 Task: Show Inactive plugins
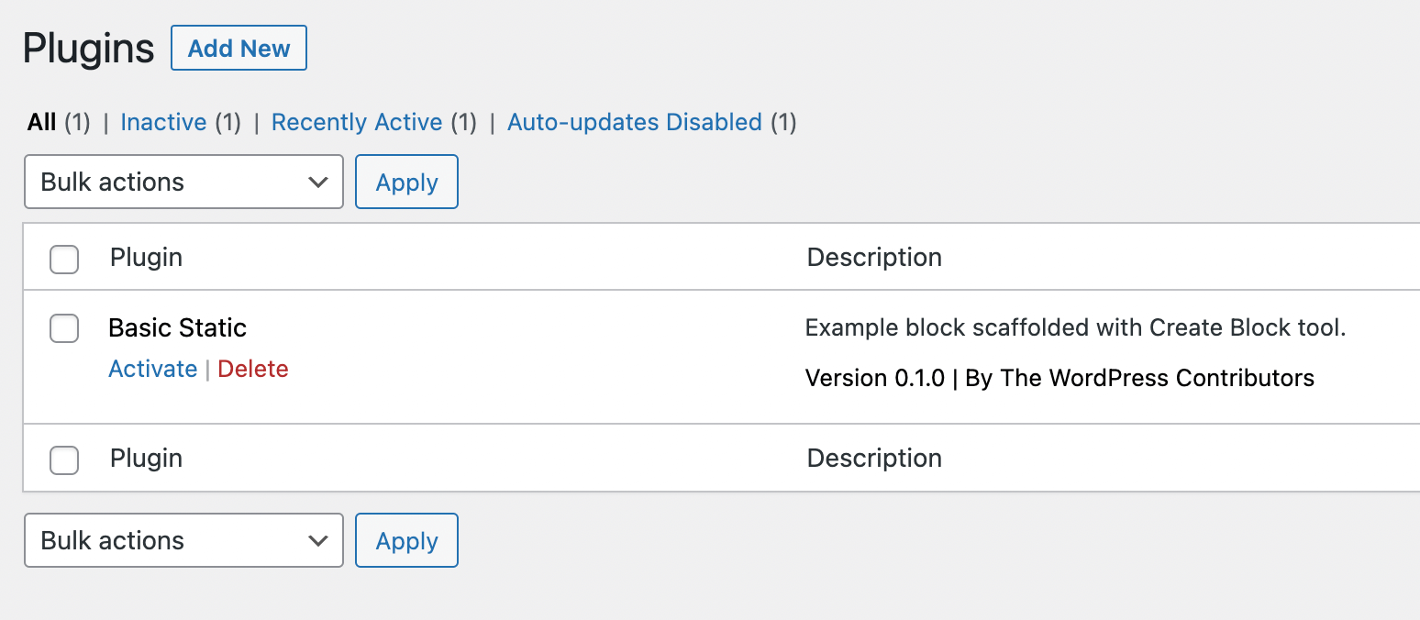163,122
